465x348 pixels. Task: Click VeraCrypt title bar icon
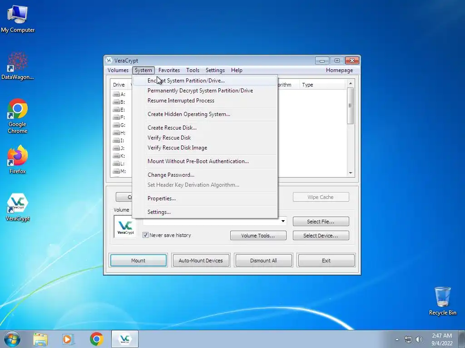109,60
